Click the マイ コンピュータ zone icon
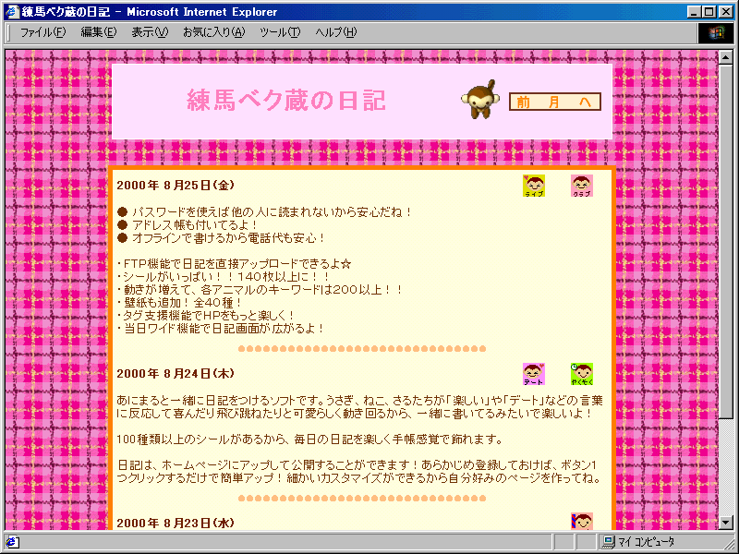 tap(609, 542)
